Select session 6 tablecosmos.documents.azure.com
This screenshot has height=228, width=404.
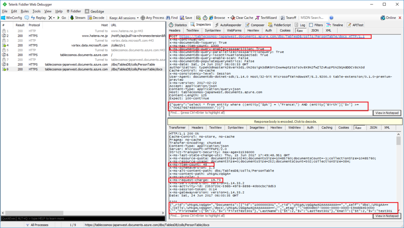pyautogui.click(x=83, y=55)
